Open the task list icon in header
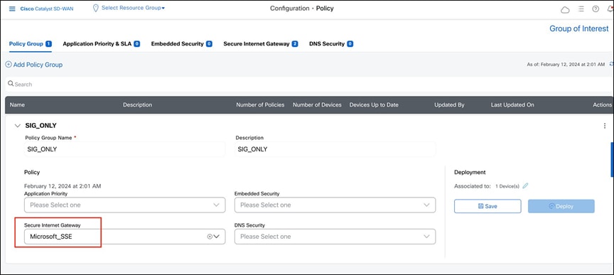 pyautogui.click(x=581, y=9)
